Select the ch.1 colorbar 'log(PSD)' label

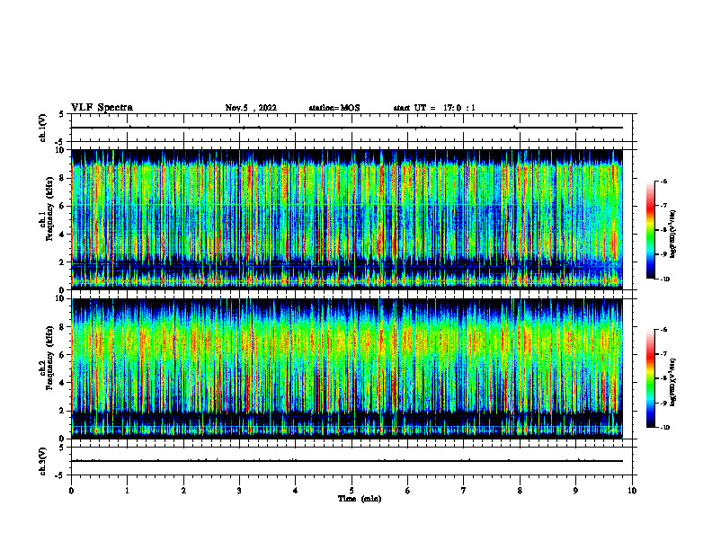[x=673, y=235]
